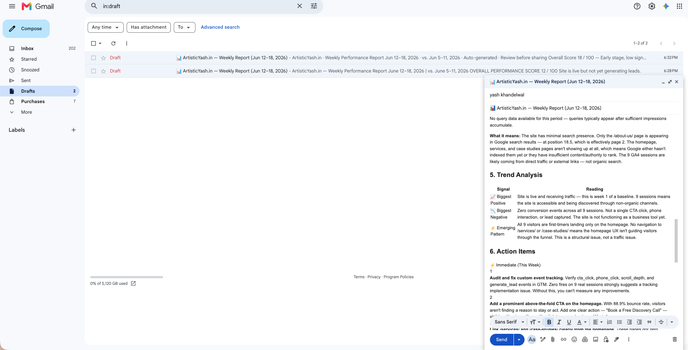Click the compose window body scrollbar
The height and width of the screenshot is (350, 688).
[676, 241]
